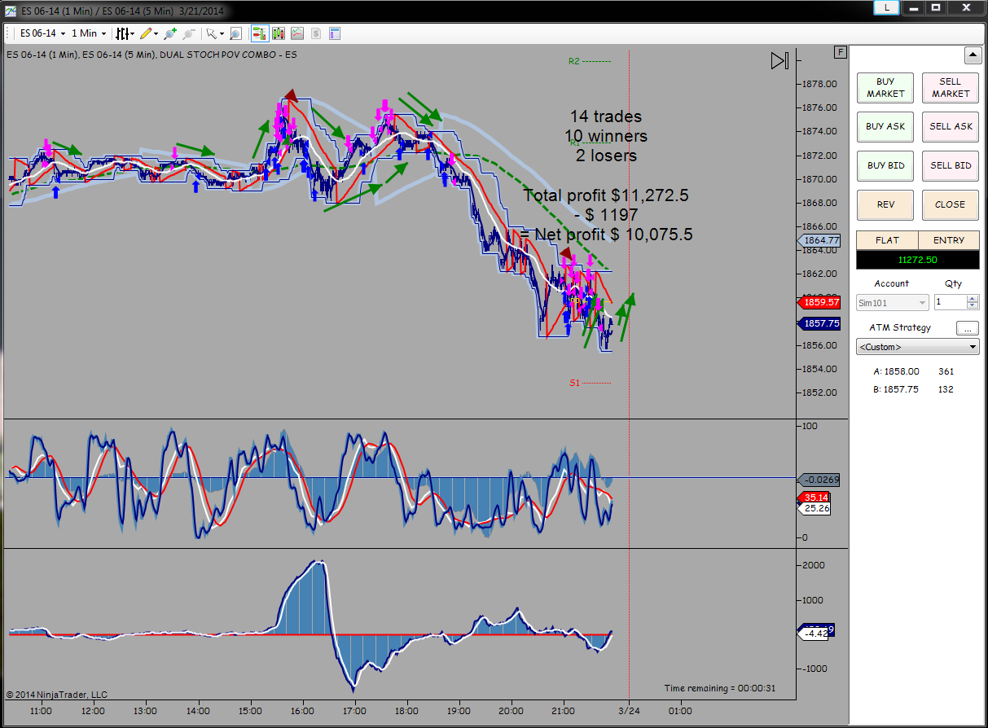Click the Qty input field

coord(950,302)
